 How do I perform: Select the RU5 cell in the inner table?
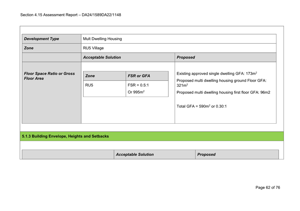point(89,85)
